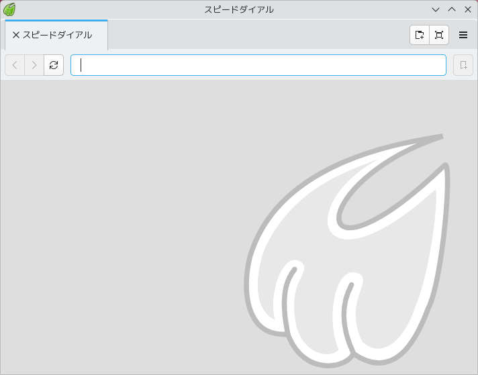Screen dimensions: 478x375
Task: Close the スピードダイアル tab
Action: (16, 35)
